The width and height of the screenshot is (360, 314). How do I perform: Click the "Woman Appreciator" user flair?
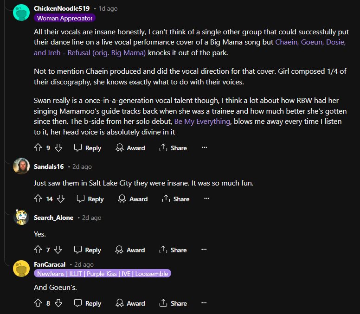tap(65, 18)
